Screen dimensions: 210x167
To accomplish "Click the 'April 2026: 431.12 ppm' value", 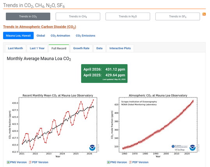I will pos(104,69).
